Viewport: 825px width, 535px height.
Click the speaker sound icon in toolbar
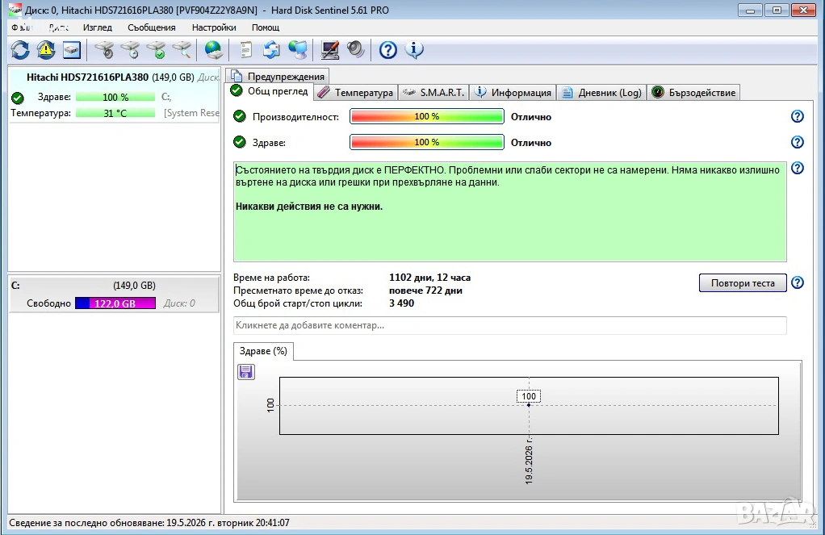(356, 50)
